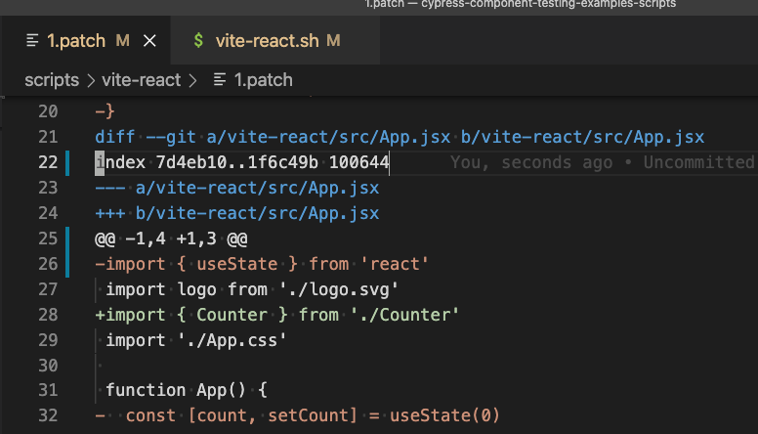This screenshot has height=434, width=758.
Task: Click the hunk header '@@ -1,4 +1,3 @@'
Action: click(171, 239)
